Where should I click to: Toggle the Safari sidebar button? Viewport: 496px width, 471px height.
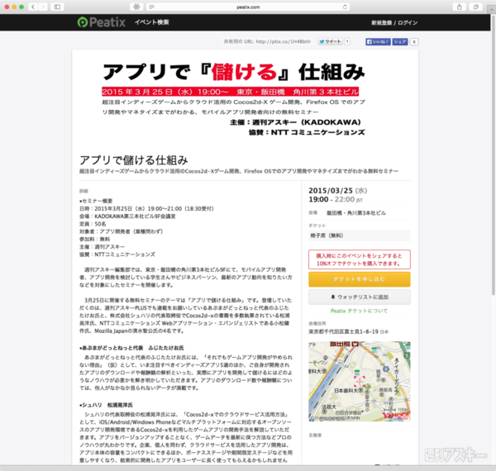57,7
